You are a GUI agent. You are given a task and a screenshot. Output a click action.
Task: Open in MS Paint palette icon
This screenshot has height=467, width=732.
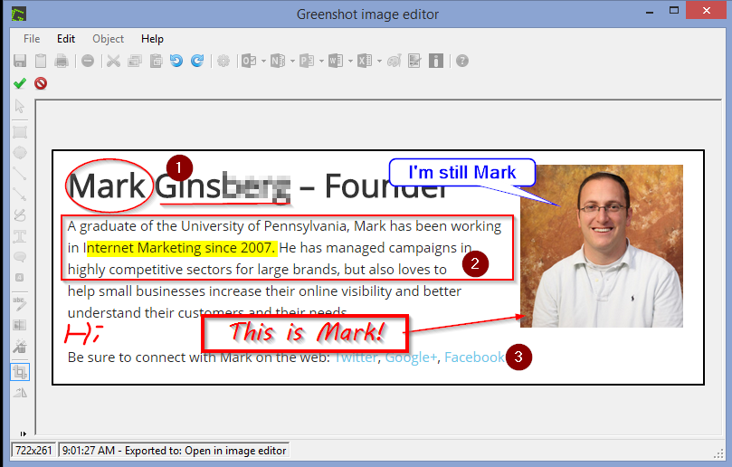point(394,61)
